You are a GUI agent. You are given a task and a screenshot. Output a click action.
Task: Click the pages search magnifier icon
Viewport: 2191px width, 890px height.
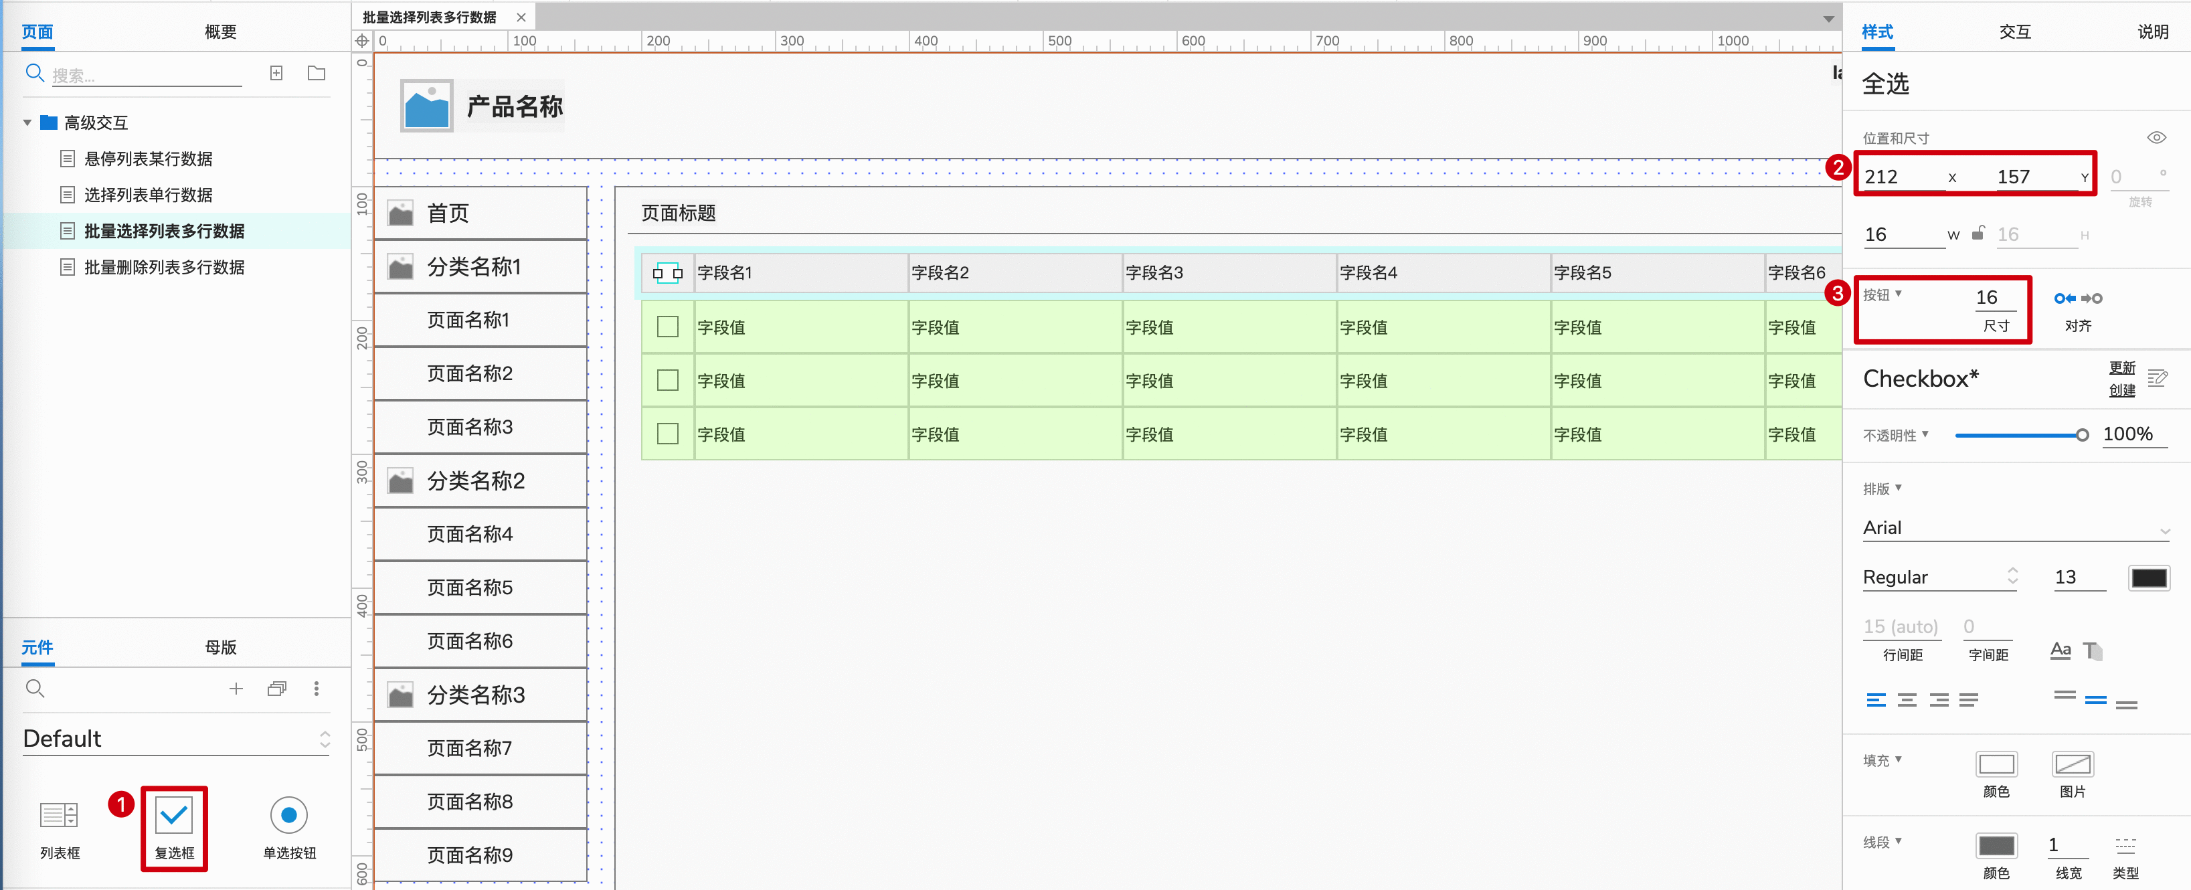pos(35,73)
